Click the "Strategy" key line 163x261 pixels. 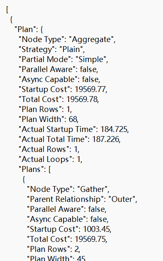pyautogui.click(x=52, y=50)
